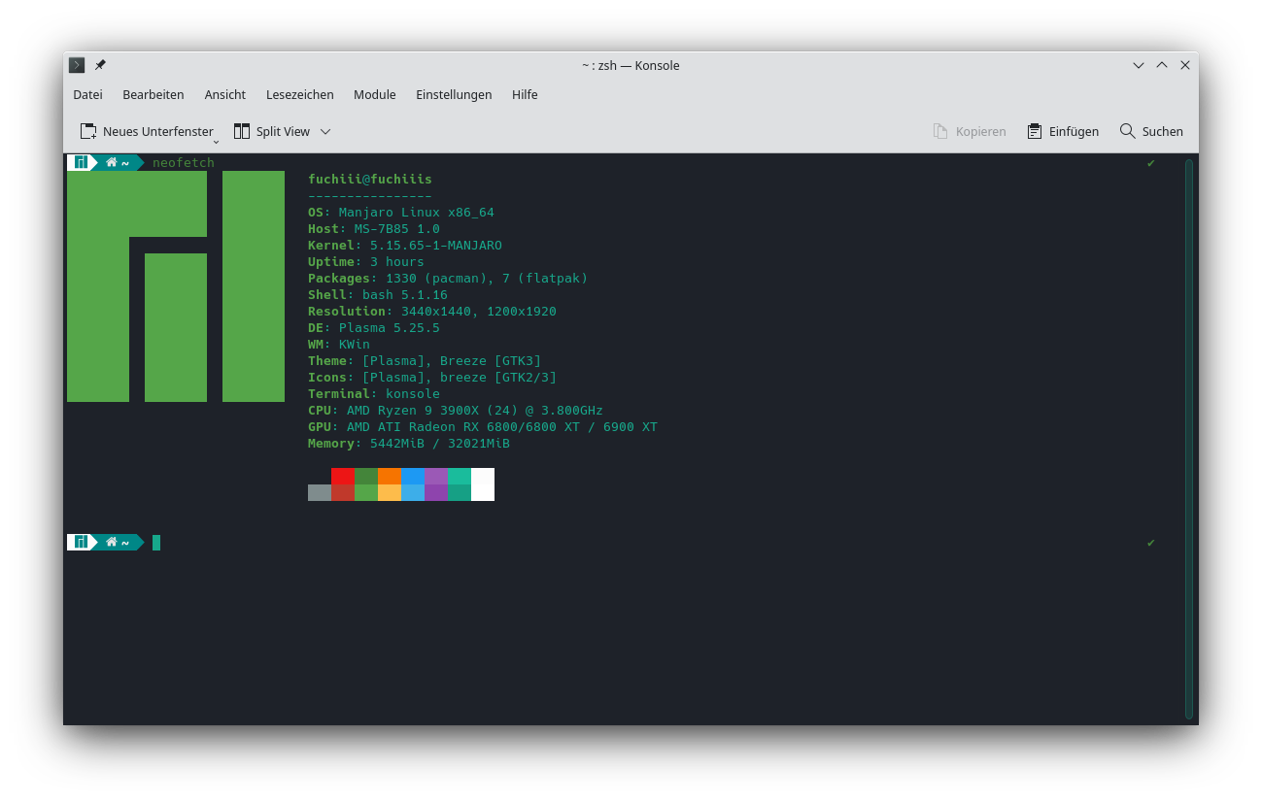Open the Ansicht menu

[225, 94]
